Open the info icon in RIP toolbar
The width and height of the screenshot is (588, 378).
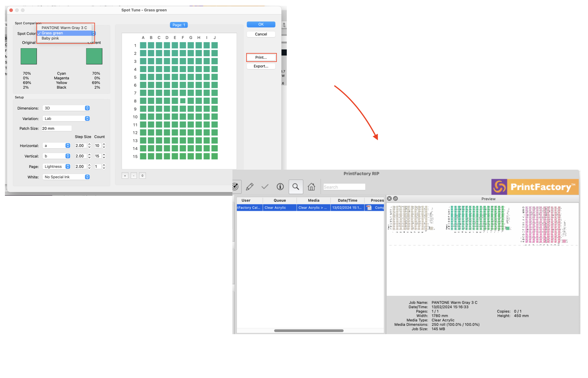point(280,187)
